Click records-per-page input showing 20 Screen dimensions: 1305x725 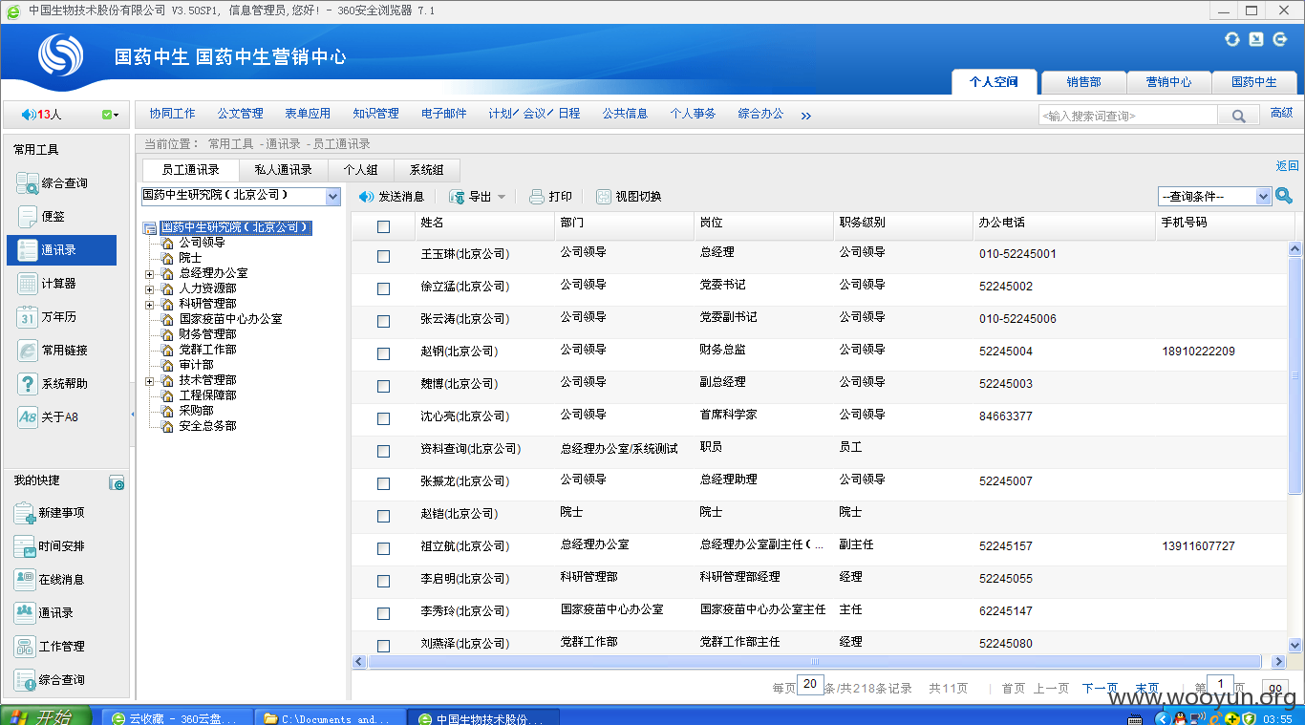point(810,685)
